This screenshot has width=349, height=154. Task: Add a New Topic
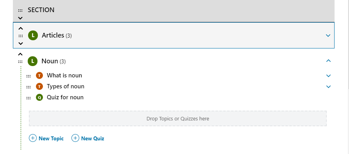point(46,138)
